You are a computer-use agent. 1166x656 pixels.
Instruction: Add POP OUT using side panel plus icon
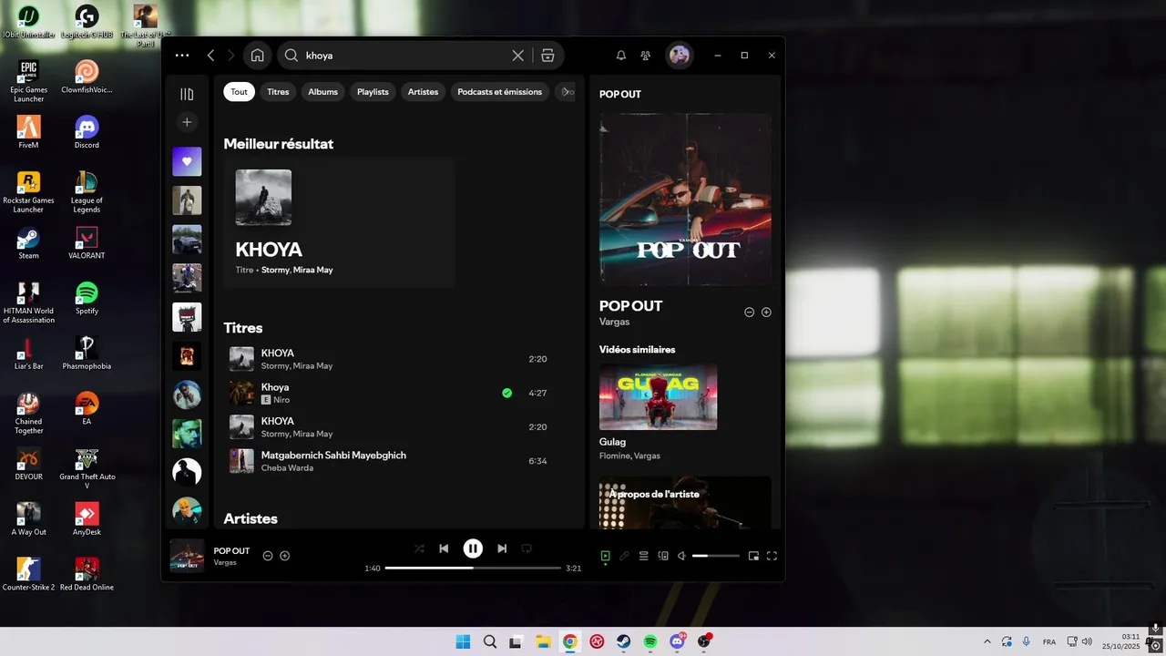[x=766, y=313]
